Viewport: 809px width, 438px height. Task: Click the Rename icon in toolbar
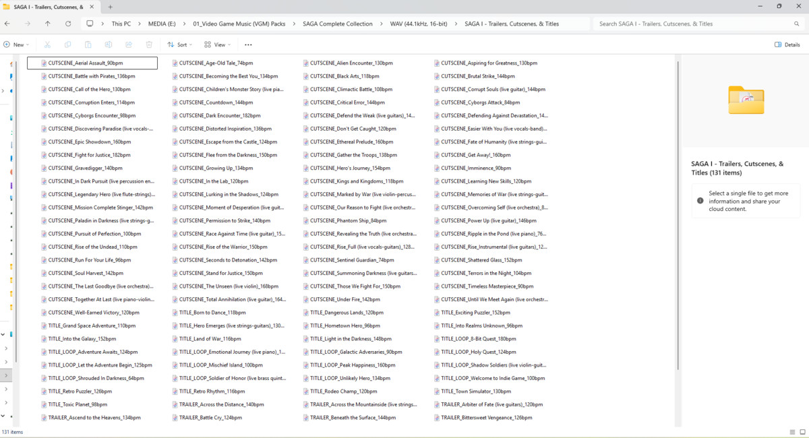pos(109,44)
